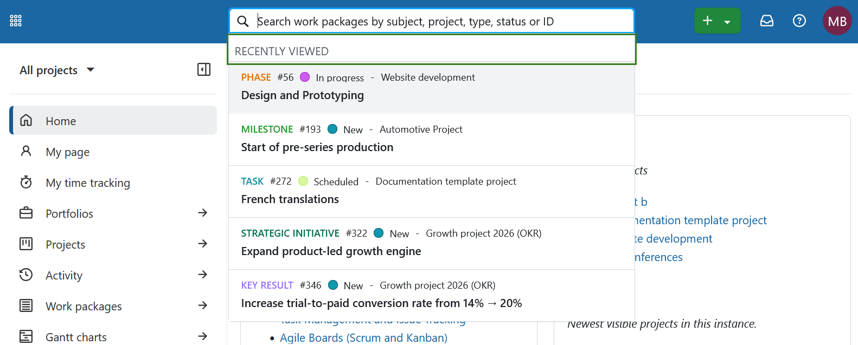Image resolution: width=858 pixels, height=345 pixels.
Task: Click the Portfolios briefcase icon
Action: point(26,213)
